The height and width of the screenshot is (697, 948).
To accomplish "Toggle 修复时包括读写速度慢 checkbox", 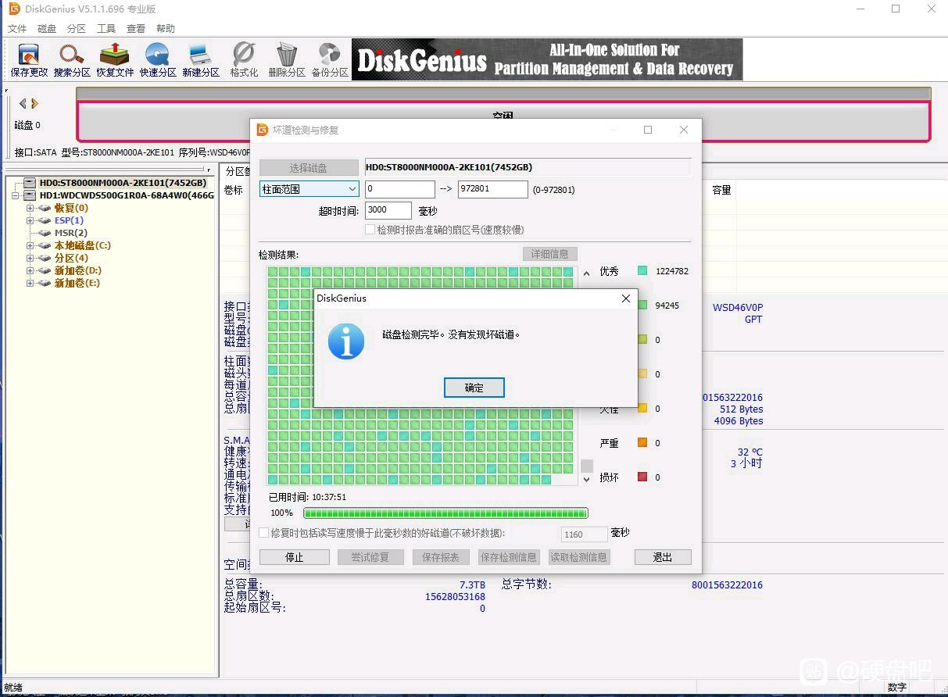I will (264, 533).
